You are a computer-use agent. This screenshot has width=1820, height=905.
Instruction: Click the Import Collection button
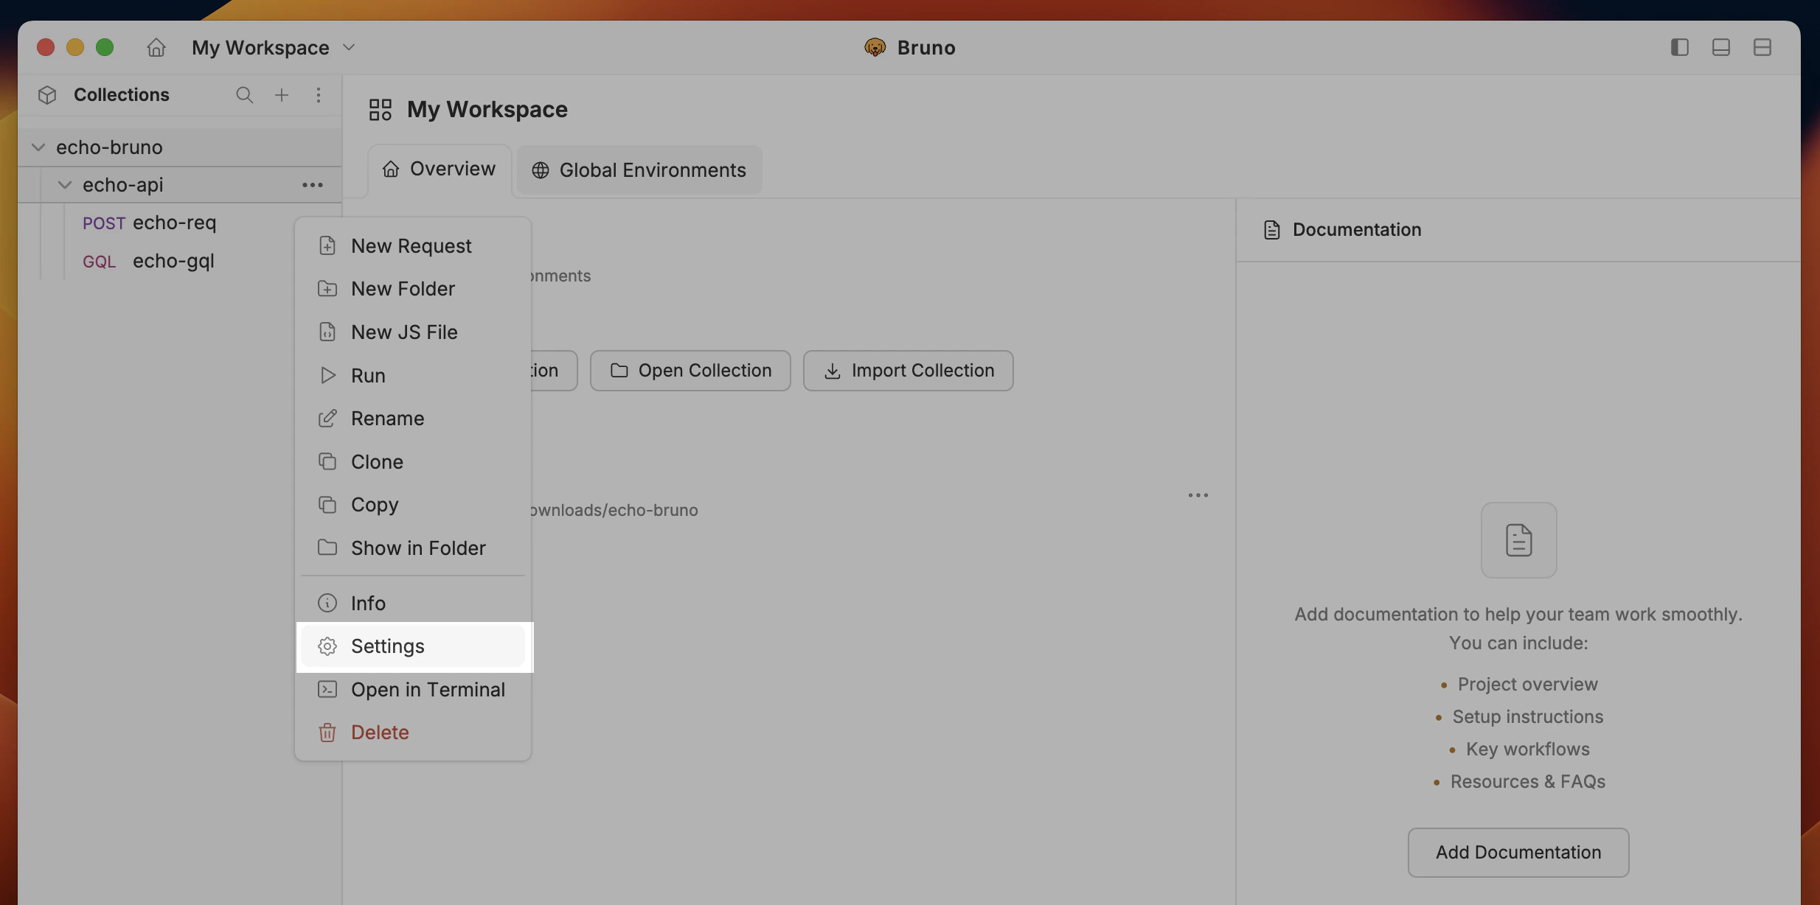(x=909, y=371)
